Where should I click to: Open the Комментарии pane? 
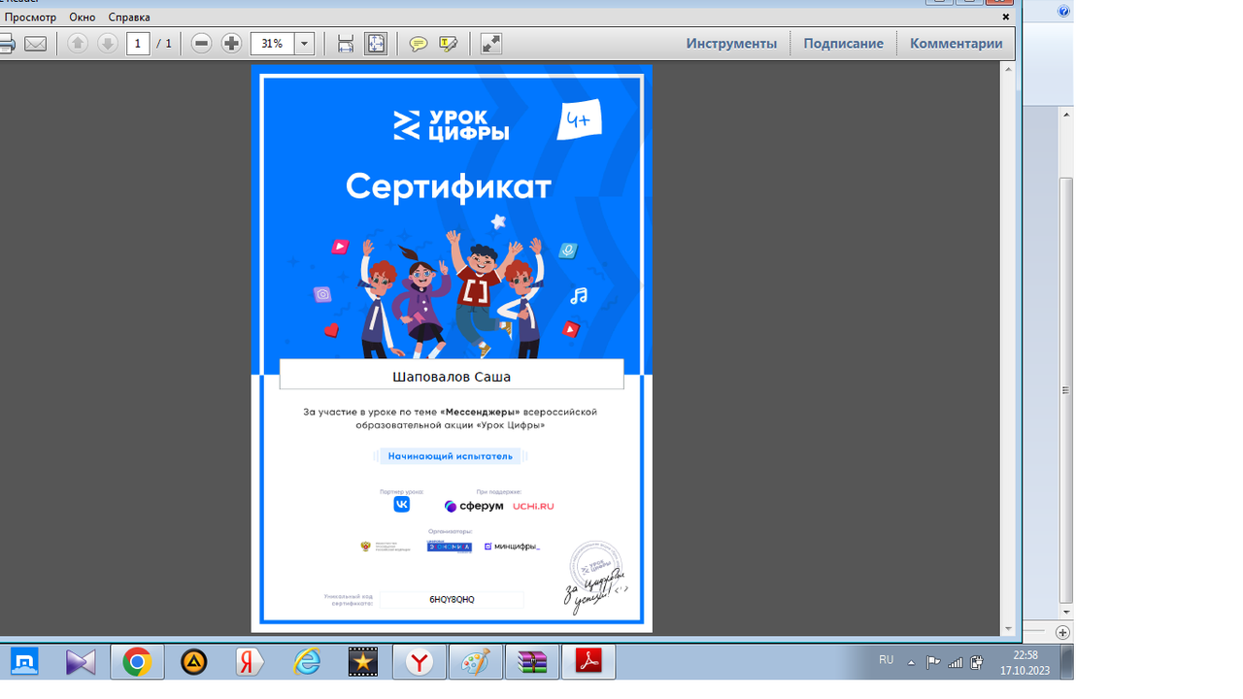[x=957, y=44]
